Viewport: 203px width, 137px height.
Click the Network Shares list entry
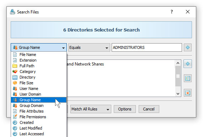click(x=85, y=64)
